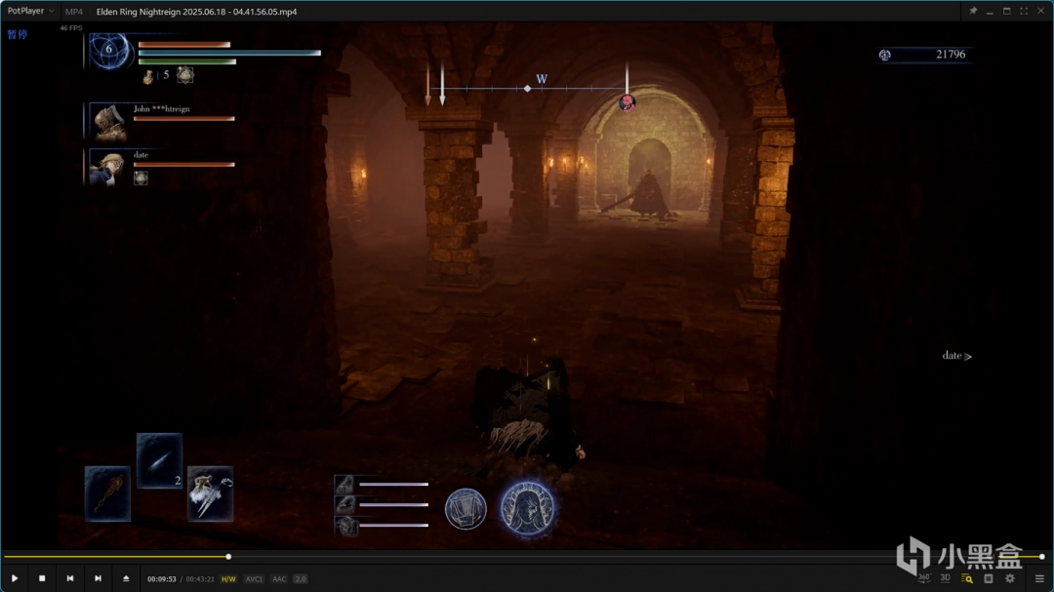Toggle 3D video mode
This screenshot has width=1054, height=592.
(x=945, y=578)
